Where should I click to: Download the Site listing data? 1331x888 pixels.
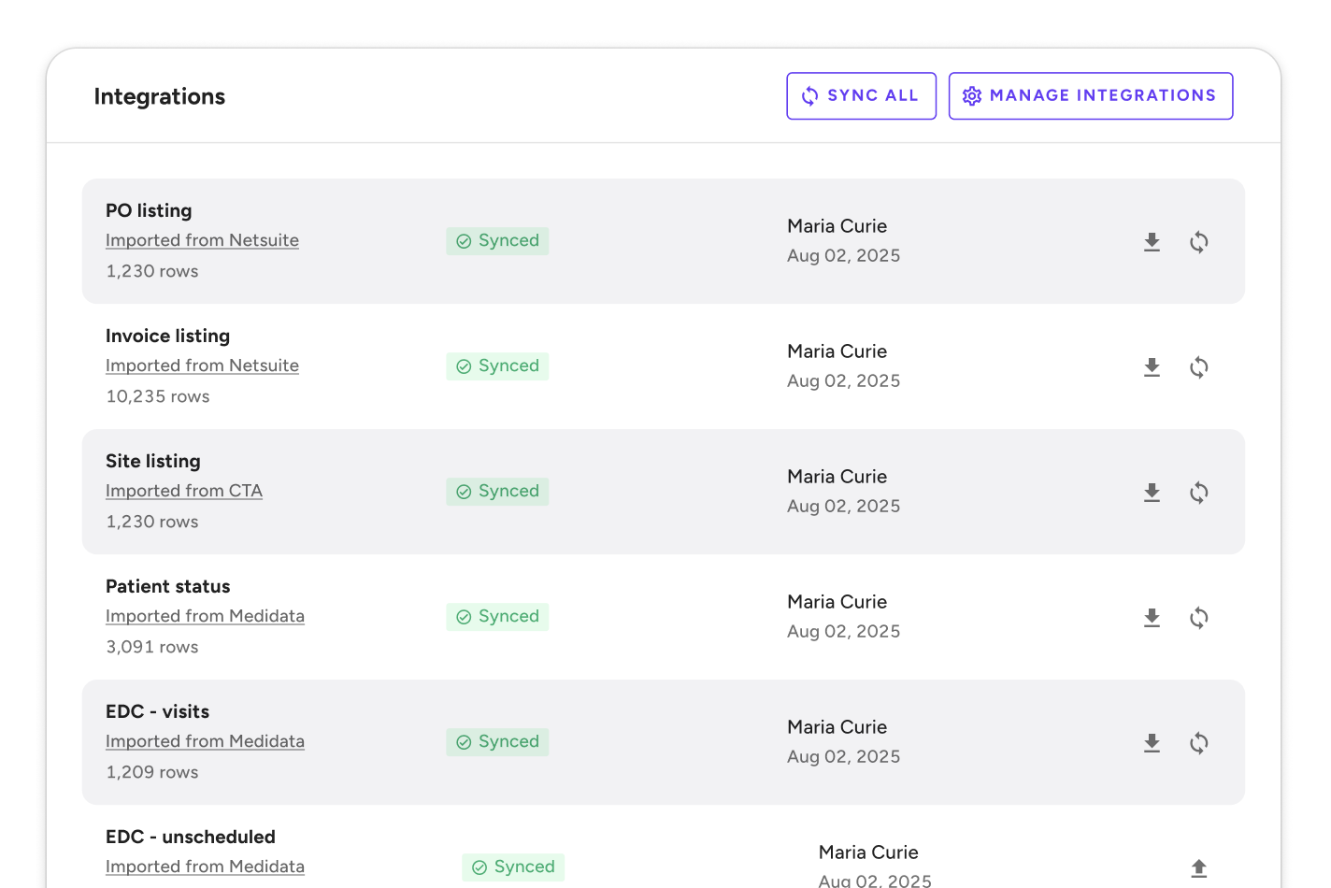1152,493
